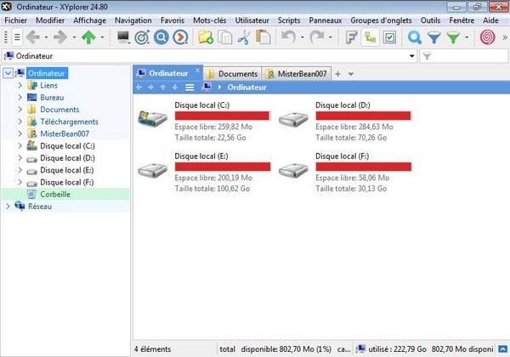The width and height of the screenshot is (510, 357).
Task: Open the Redo dropdown arrow
Action: pyautogui.click(x=330, y=37)
